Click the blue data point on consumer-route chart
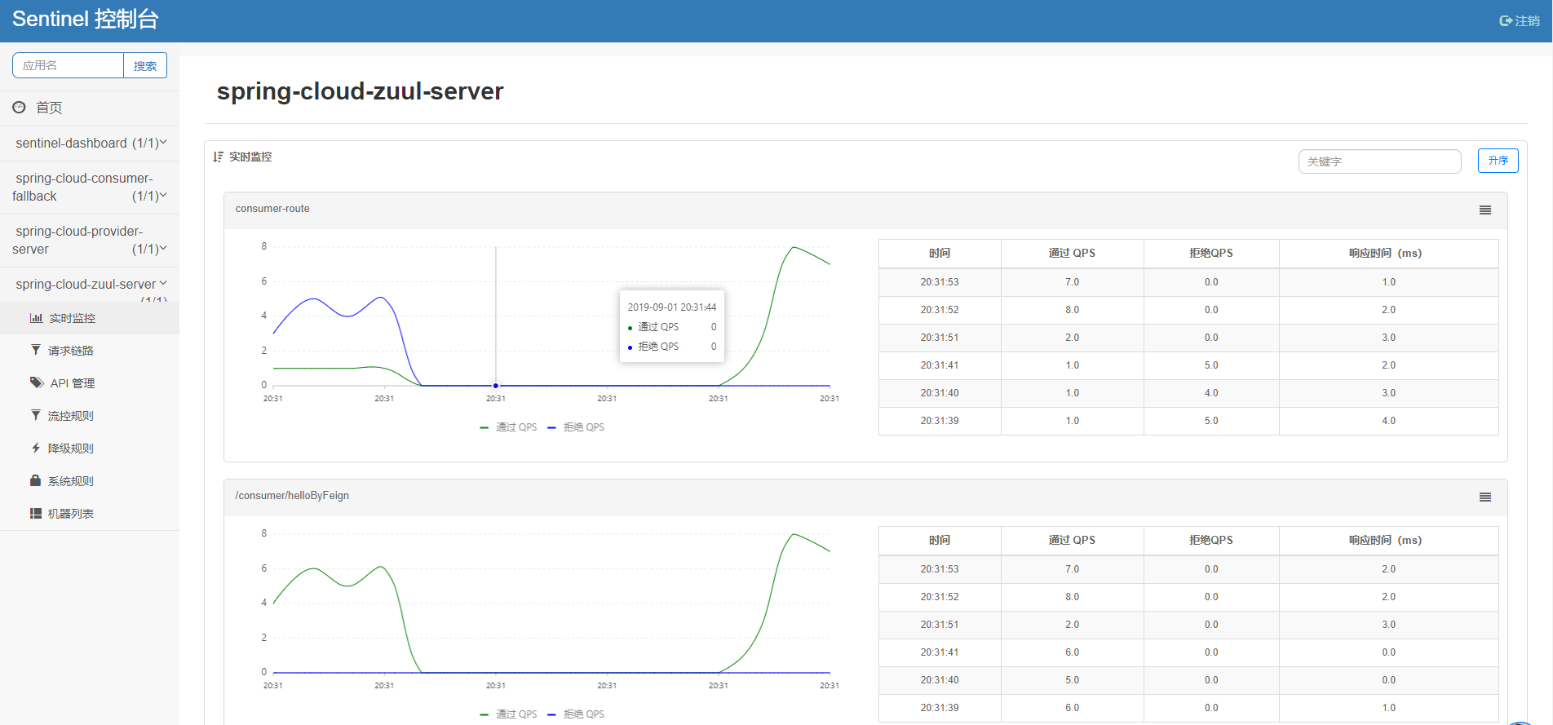Viewport: 1553px width, 725px height. click(496, 386)
